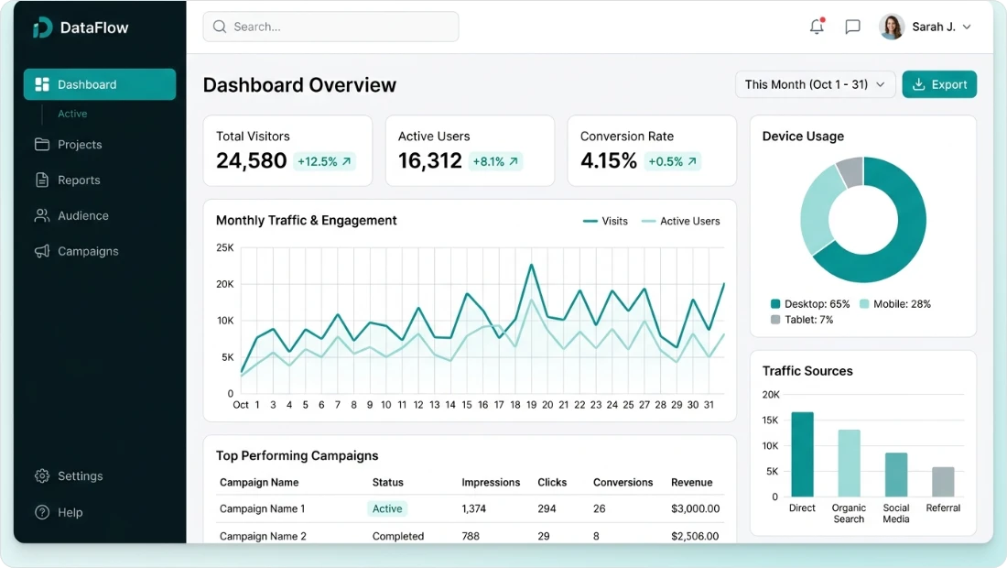Click the Direct bar in Traffic Sources
Screen dimensions: 1007x568
(x=802, y=454)
